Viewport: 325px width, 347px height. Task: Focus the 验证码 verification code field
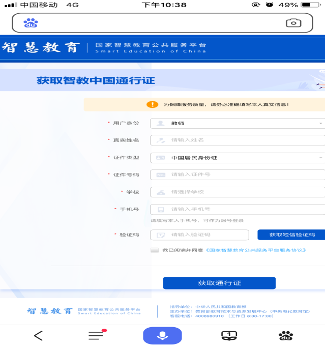tap(199, 235)
